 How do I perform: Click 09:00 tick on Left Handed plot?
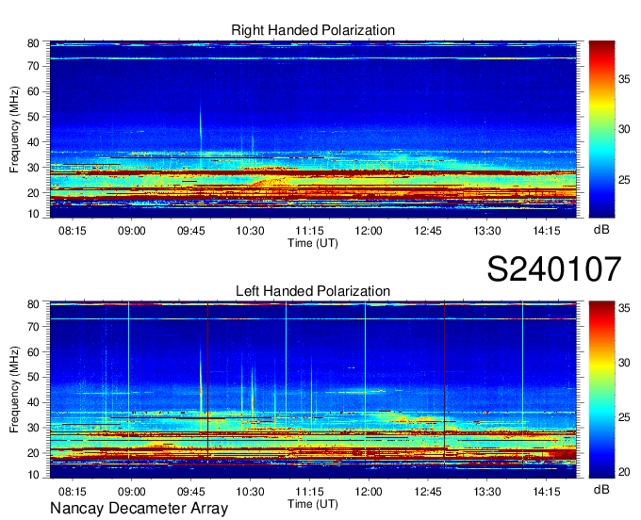132,491
